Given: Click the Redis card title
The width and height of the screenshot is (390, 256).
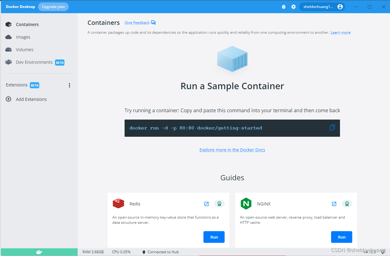Looking at the screenshot, I should pos(135,204).
